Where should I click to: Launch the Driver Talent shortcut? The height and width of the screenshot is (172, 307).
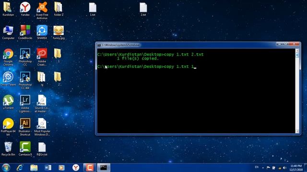8,79
